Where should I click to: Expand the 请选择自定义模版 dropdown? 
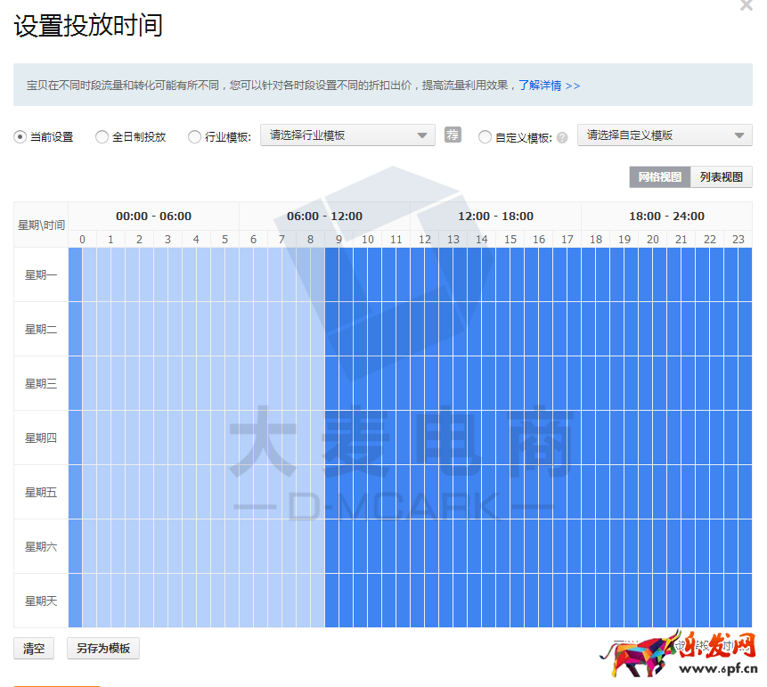(665, 135)
